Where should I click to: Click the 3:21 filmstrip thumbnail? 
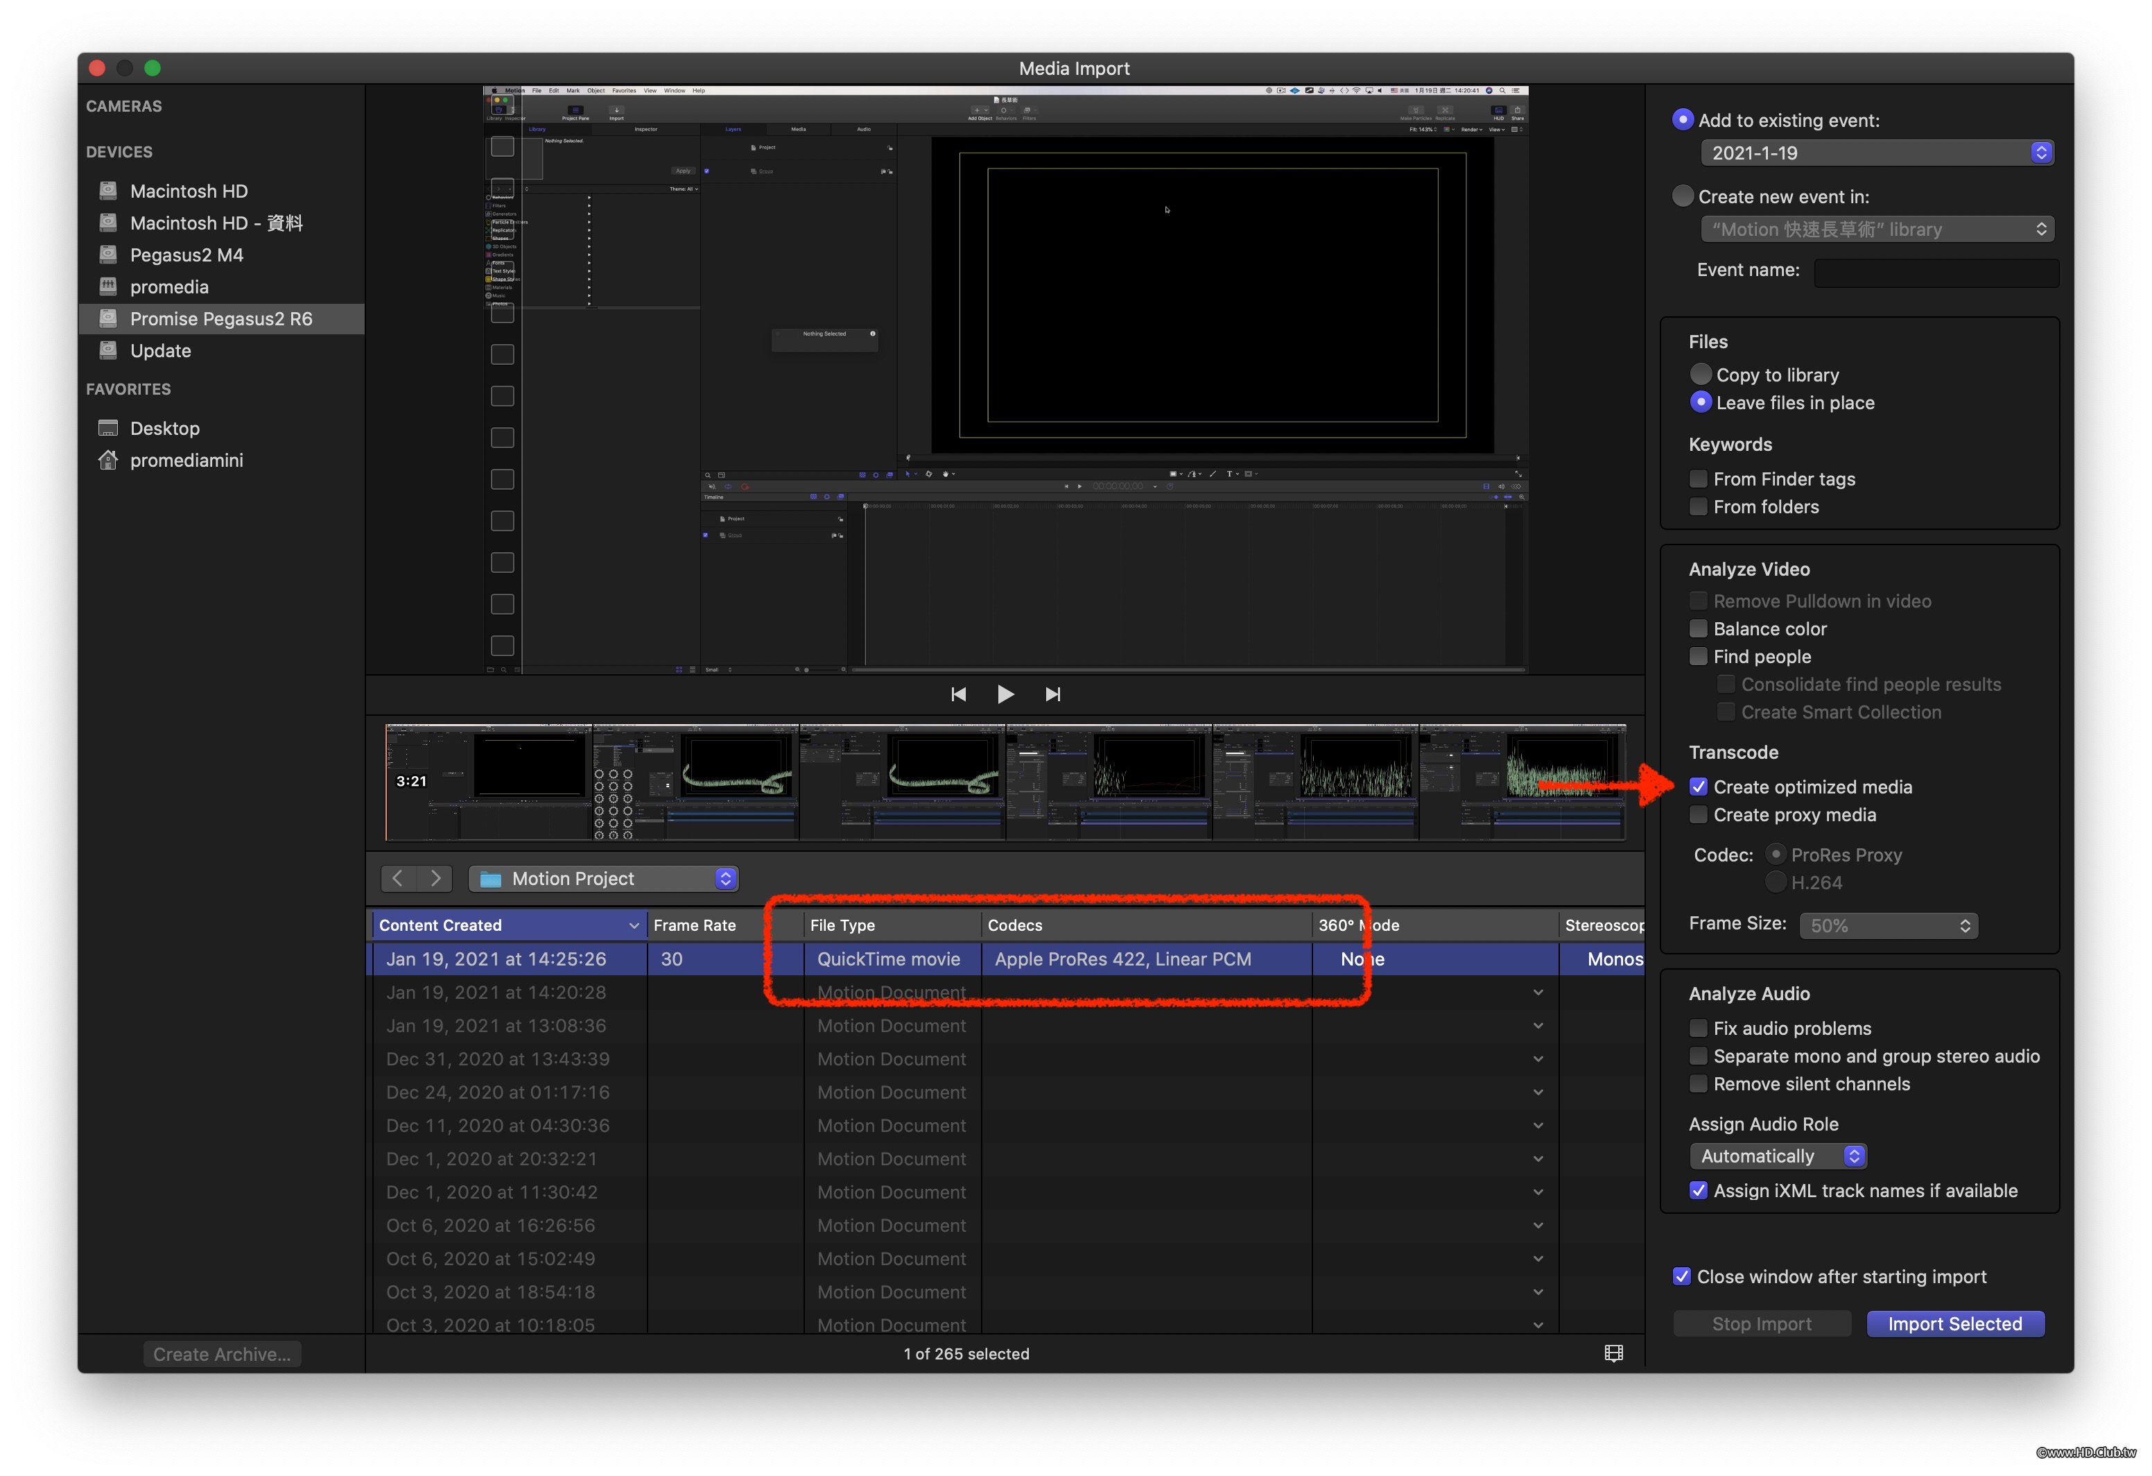click(488, 782)
